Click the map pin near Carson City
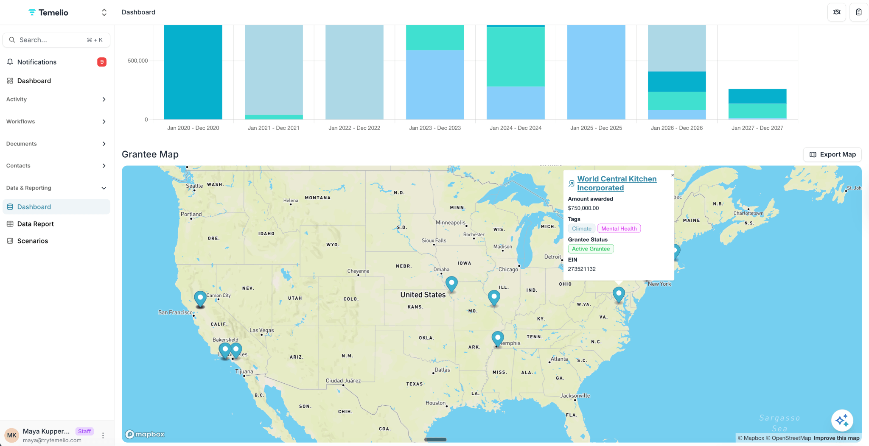869x446 pixels. tap(200, 299)
